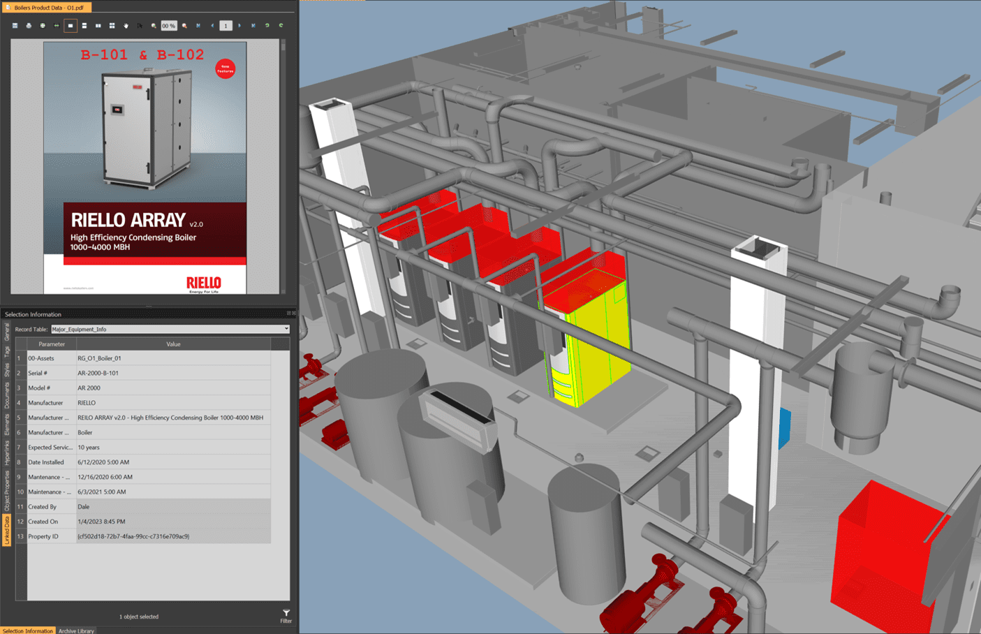
Task: Click the page number field
Action: click(226, 26)
